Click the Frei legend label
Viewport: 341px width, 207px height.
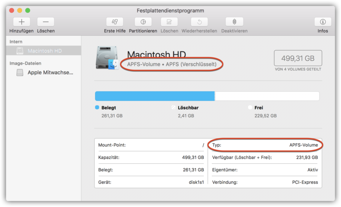259,108
